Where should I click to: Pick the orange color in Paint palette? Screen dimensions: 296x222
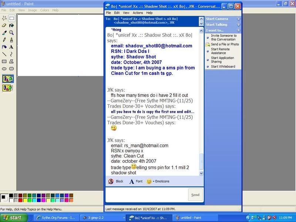pos(71,200)
